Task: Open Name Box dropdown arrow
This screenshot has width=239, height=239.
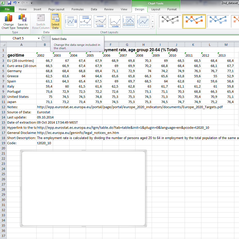Action: click(x=39, y=38)
